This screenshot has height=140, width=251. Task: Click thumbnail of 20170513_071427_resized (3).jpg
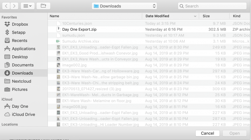(58, 89)
